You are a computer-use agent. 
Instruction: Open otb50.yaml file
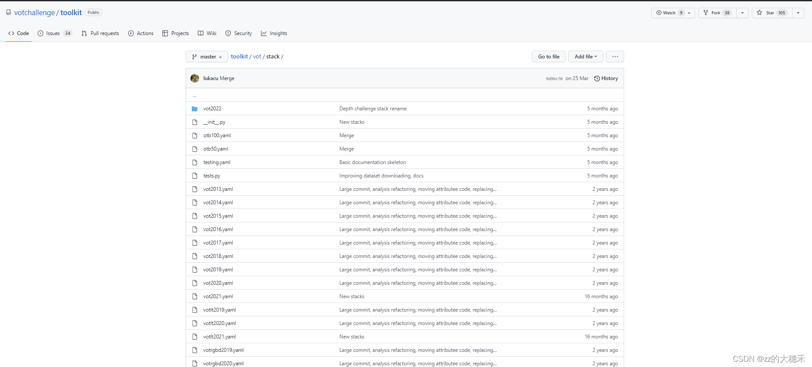(216, 149)
